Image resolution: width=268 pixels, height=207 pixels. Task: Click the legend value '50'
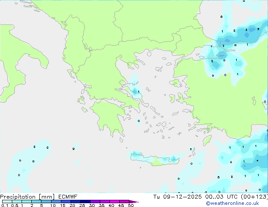131,205
